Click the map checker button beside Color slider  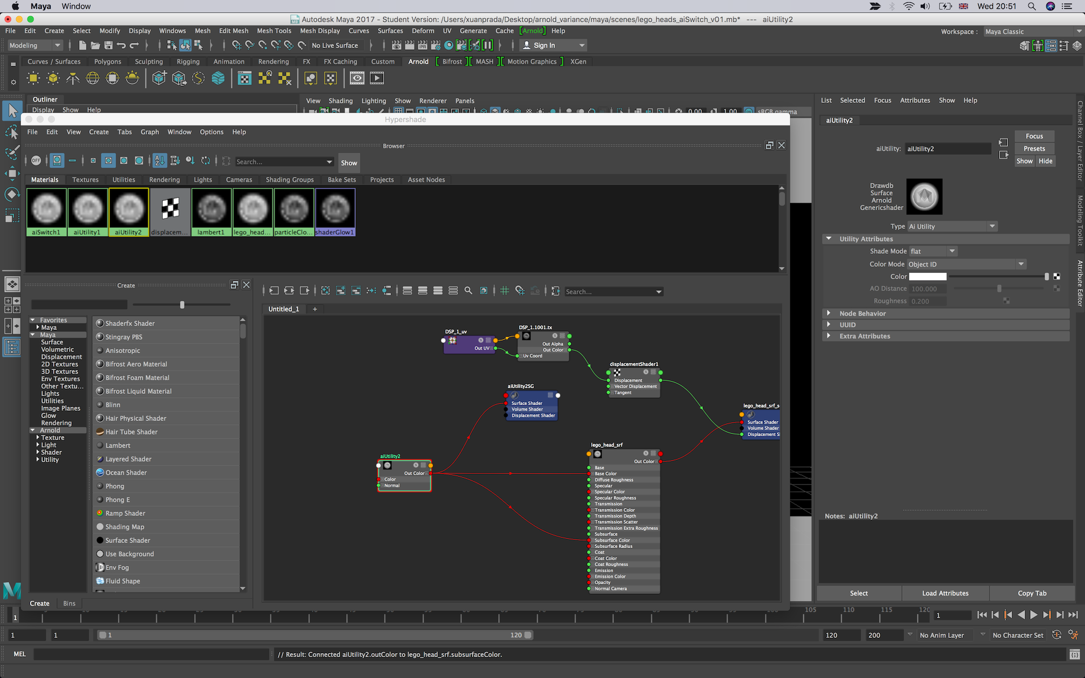coord(1057,277)
